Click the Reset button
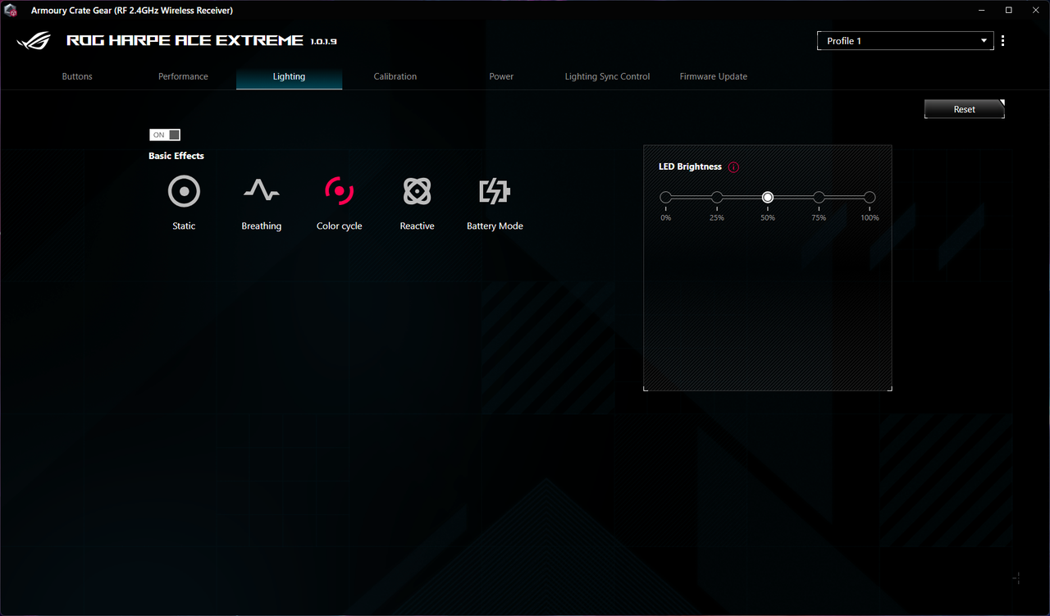Image resolution: width=1050 pixels, height=616 pixels. click(965, 109)
